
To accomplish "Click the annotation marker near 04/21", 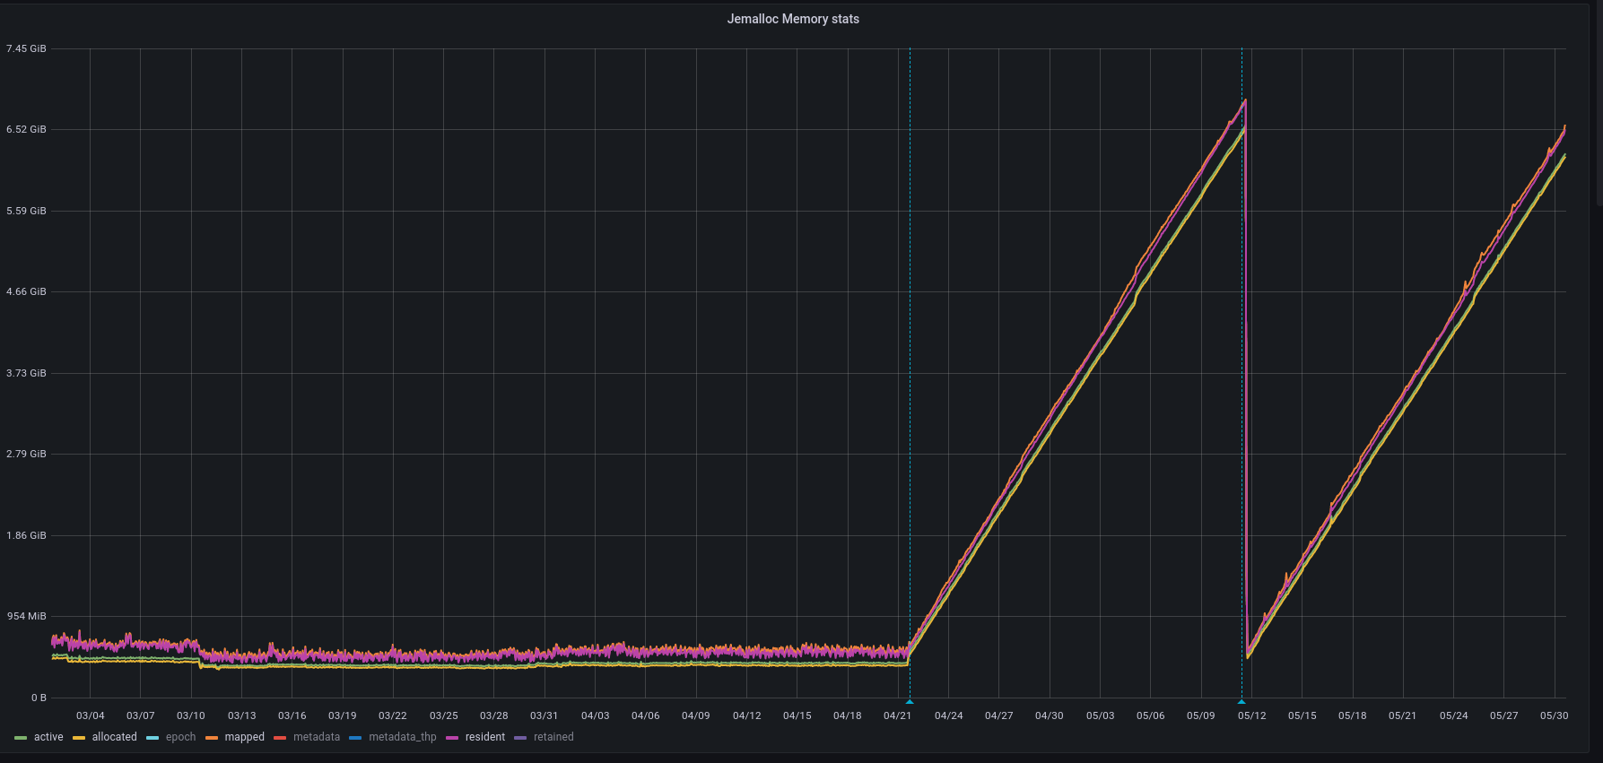I will pos(910,701).
